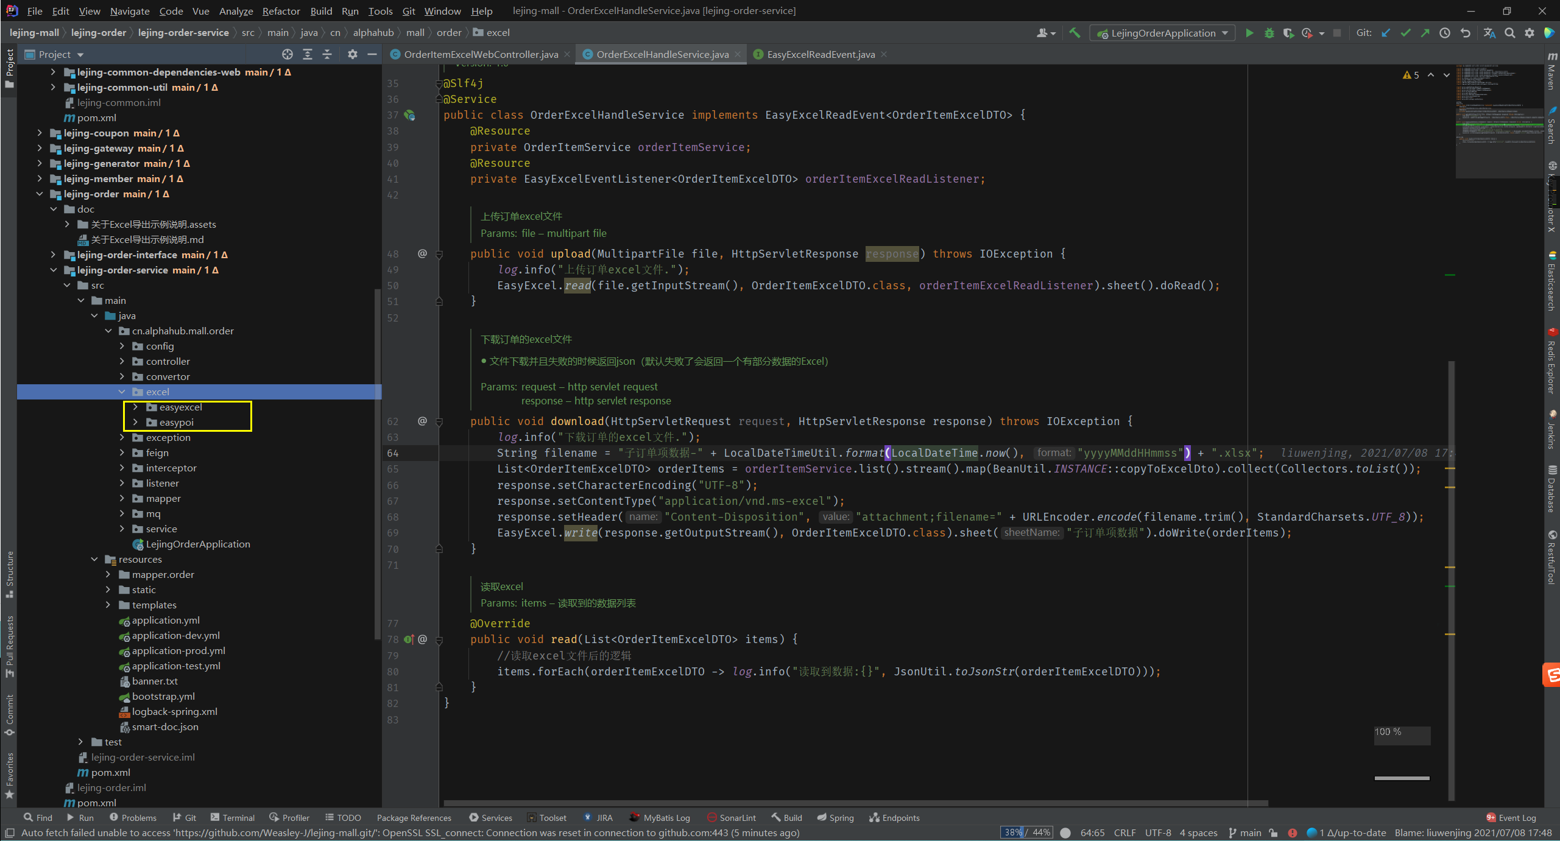The image size is (1560, 841).
Task: Open IDE settings gear in main toolbar
Action: pyautogui.click(x=1529, y=33)
